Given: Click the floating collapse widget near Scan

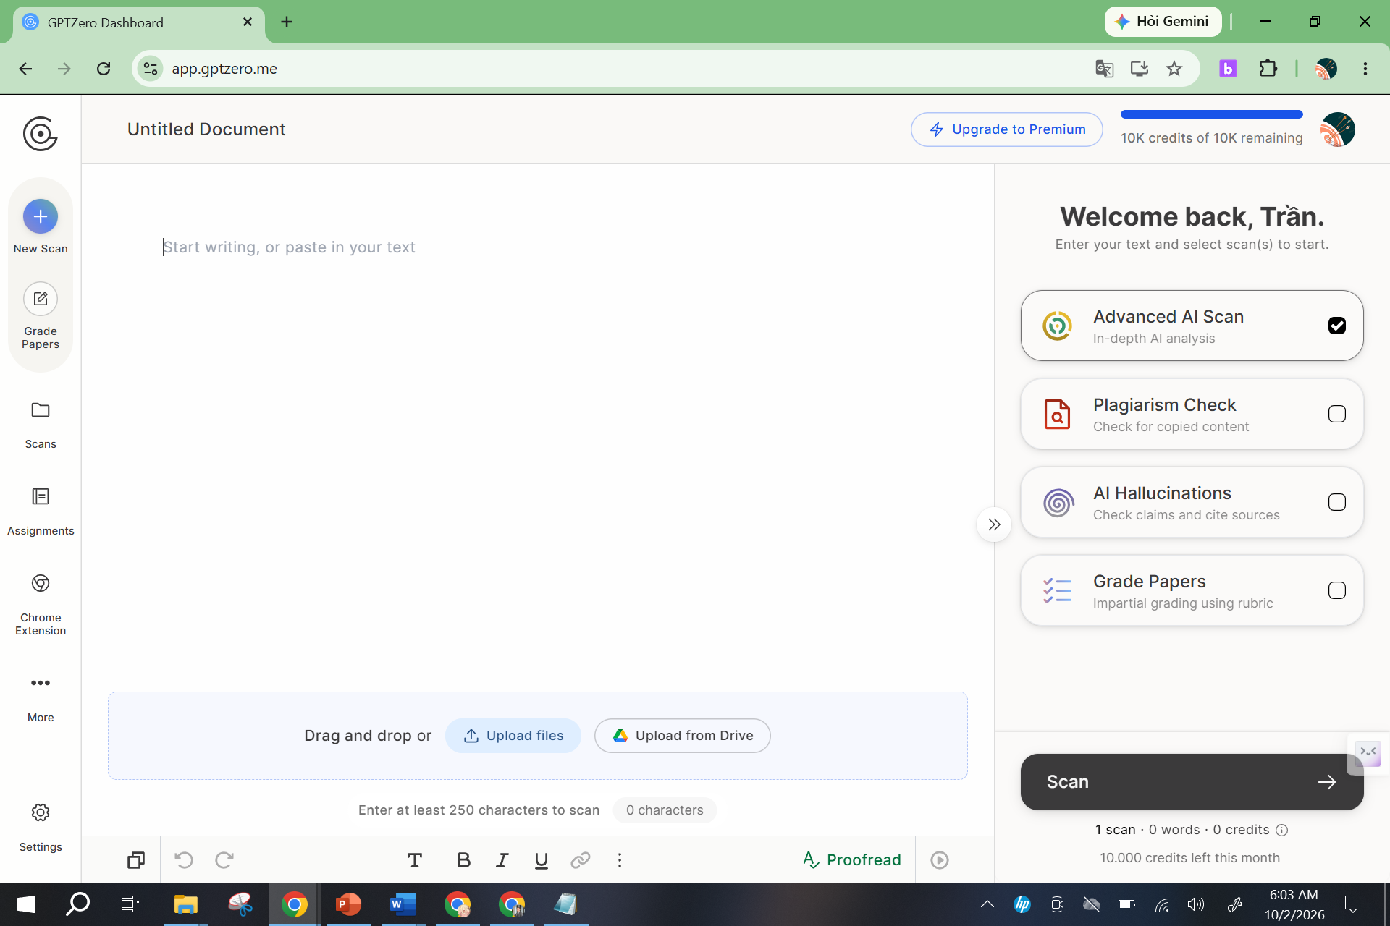Looking at the screenshot, I should (1368, 753).
